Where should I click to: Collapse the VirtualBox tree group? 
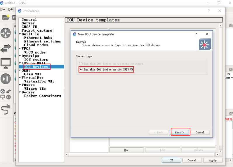tap(20, 78)
